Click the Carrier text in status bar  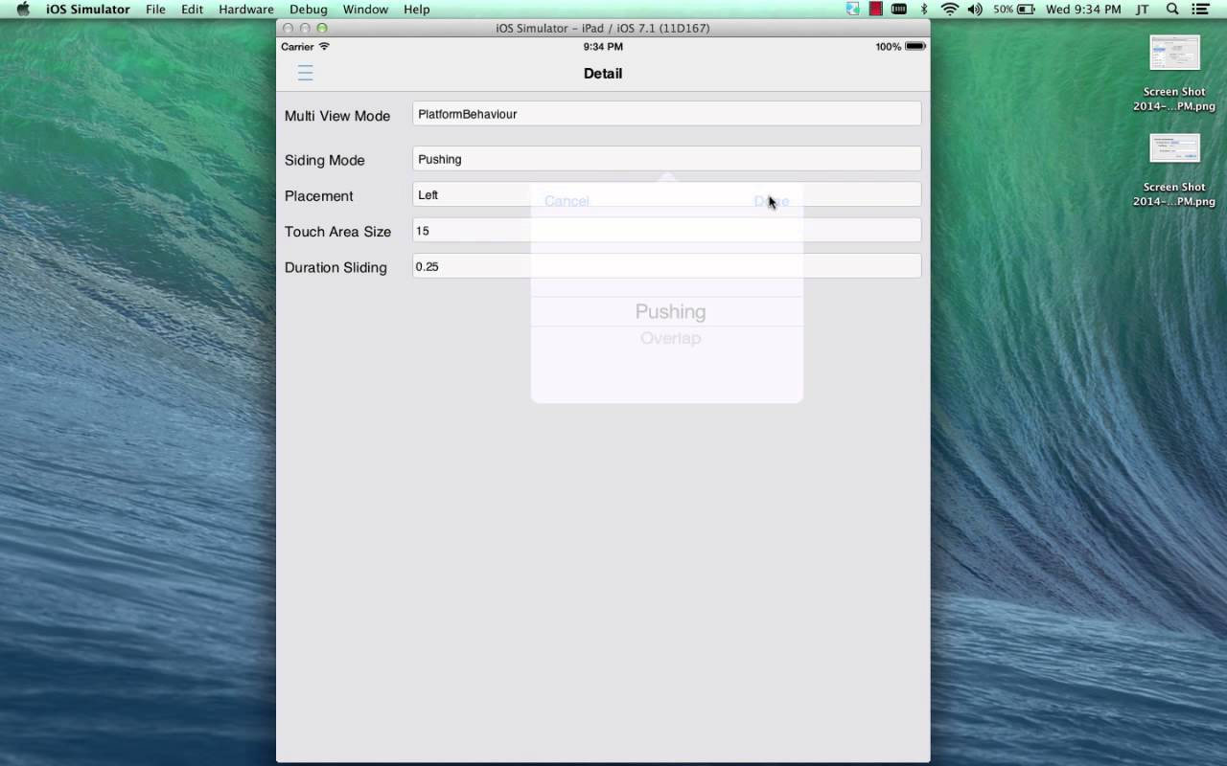(x=297, y=46)
